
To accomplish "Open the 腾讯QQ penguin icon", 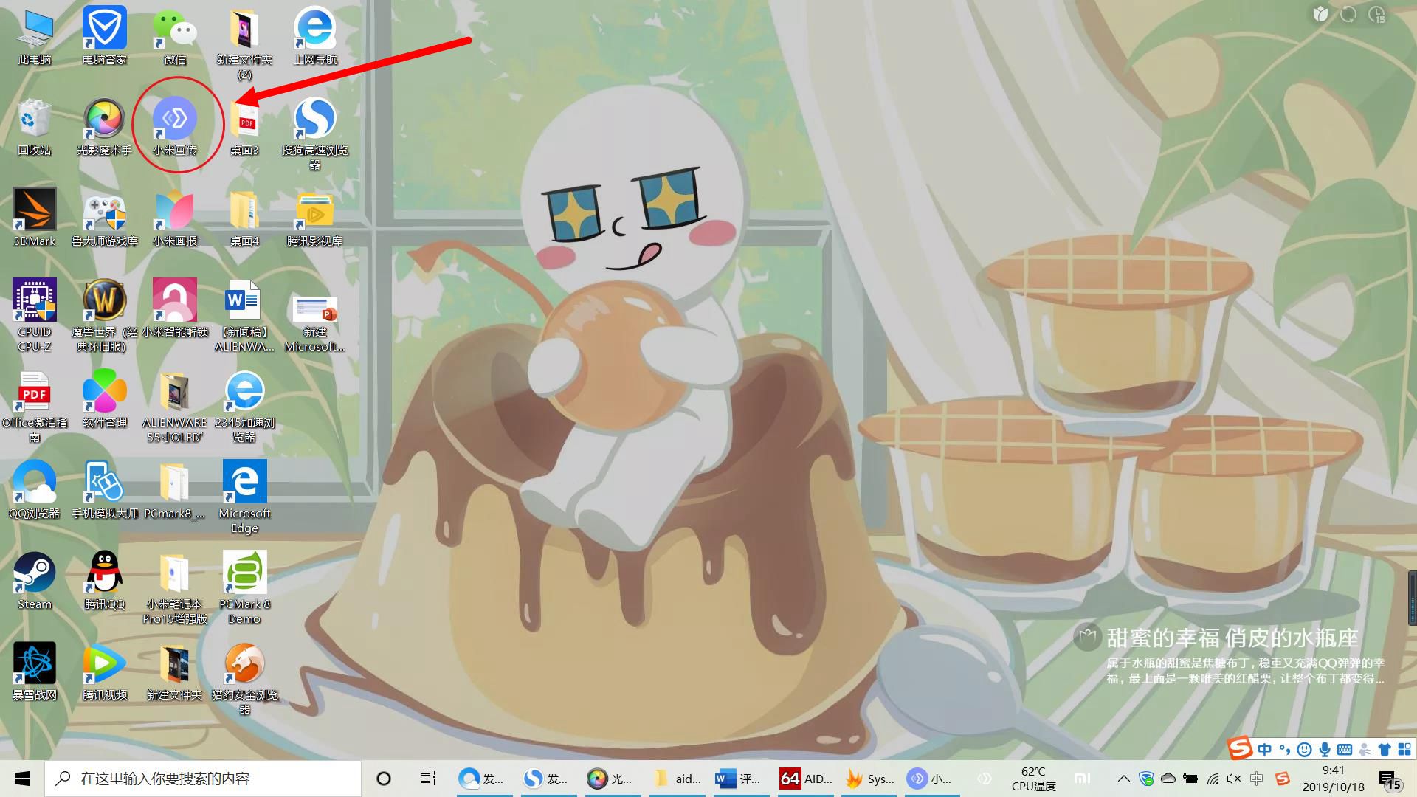I will click(104, 573).
